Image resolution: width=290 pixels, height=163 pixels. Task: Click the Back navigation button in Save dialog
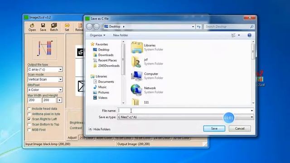[89, 27]
